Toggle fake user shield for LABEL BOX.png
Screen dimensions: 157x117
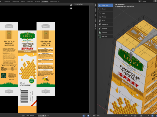[x=39, y=116]
